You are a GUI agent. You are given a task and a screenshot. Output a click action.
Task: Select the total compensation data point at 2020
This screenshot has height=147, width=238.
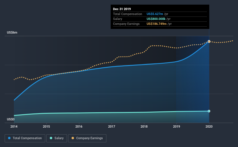point(209,41)
